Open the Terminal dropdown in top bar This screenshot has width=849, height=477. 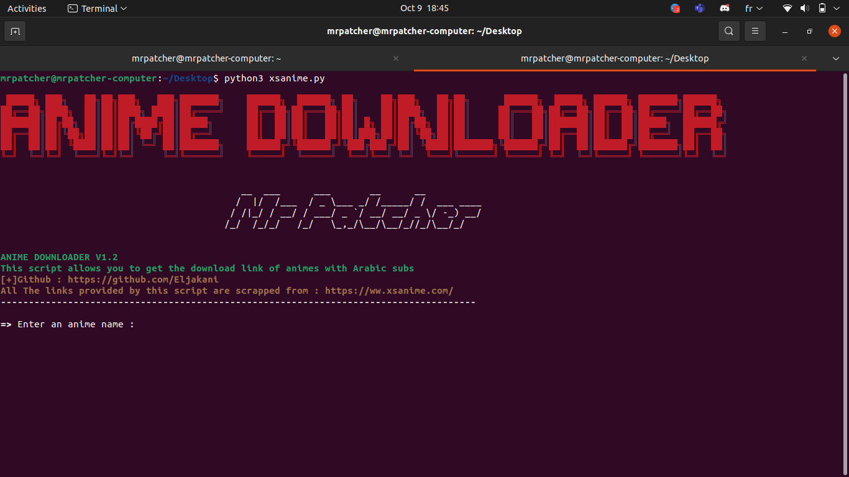pyautogui.click(x=97, y=8)
